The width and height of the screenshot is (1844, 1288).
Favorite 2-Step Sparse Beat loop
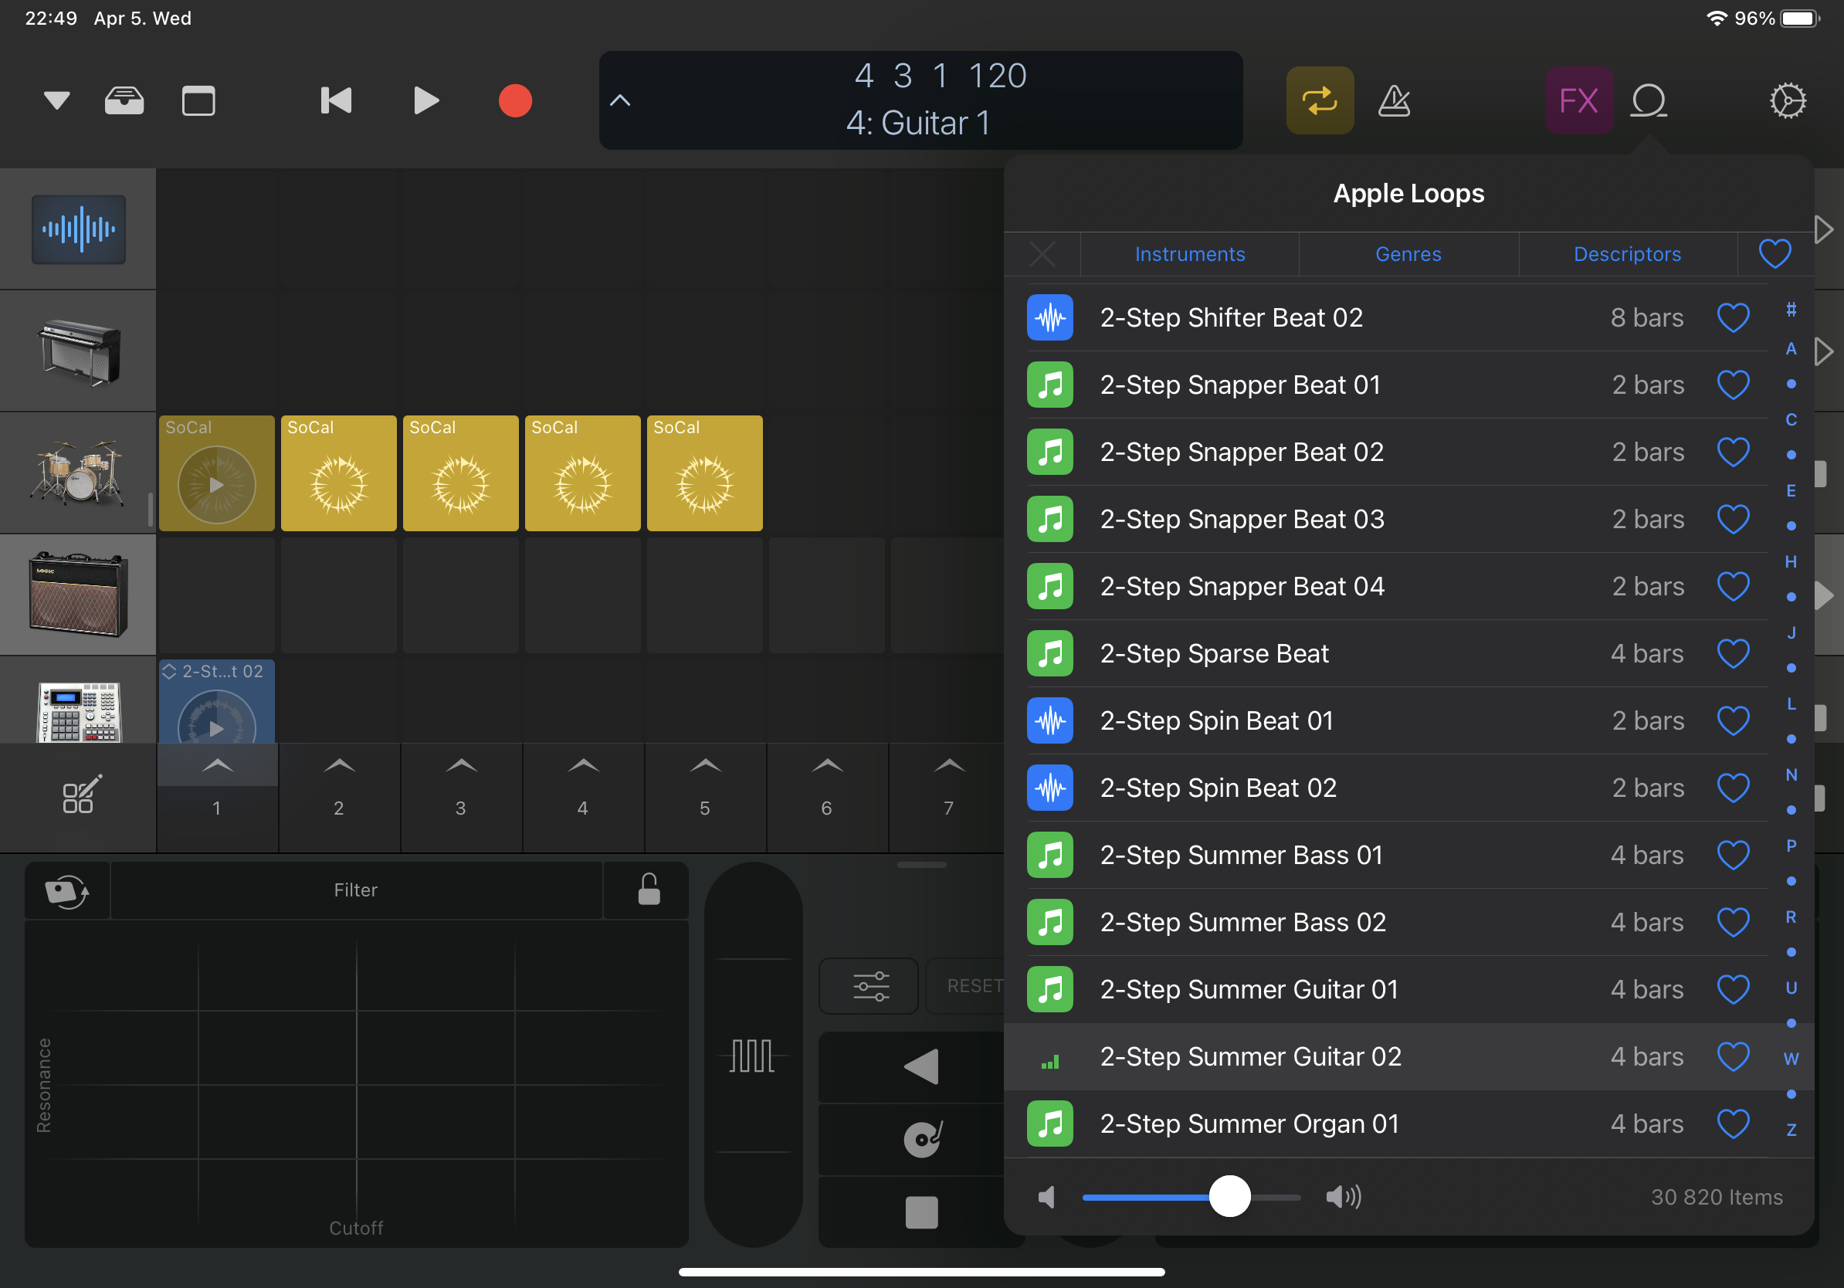1732,653
